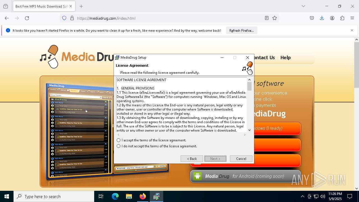This screenshot has width=359, height=202.
Task: Open clock and calendar flyout
Action: click(x=335, y=196)
